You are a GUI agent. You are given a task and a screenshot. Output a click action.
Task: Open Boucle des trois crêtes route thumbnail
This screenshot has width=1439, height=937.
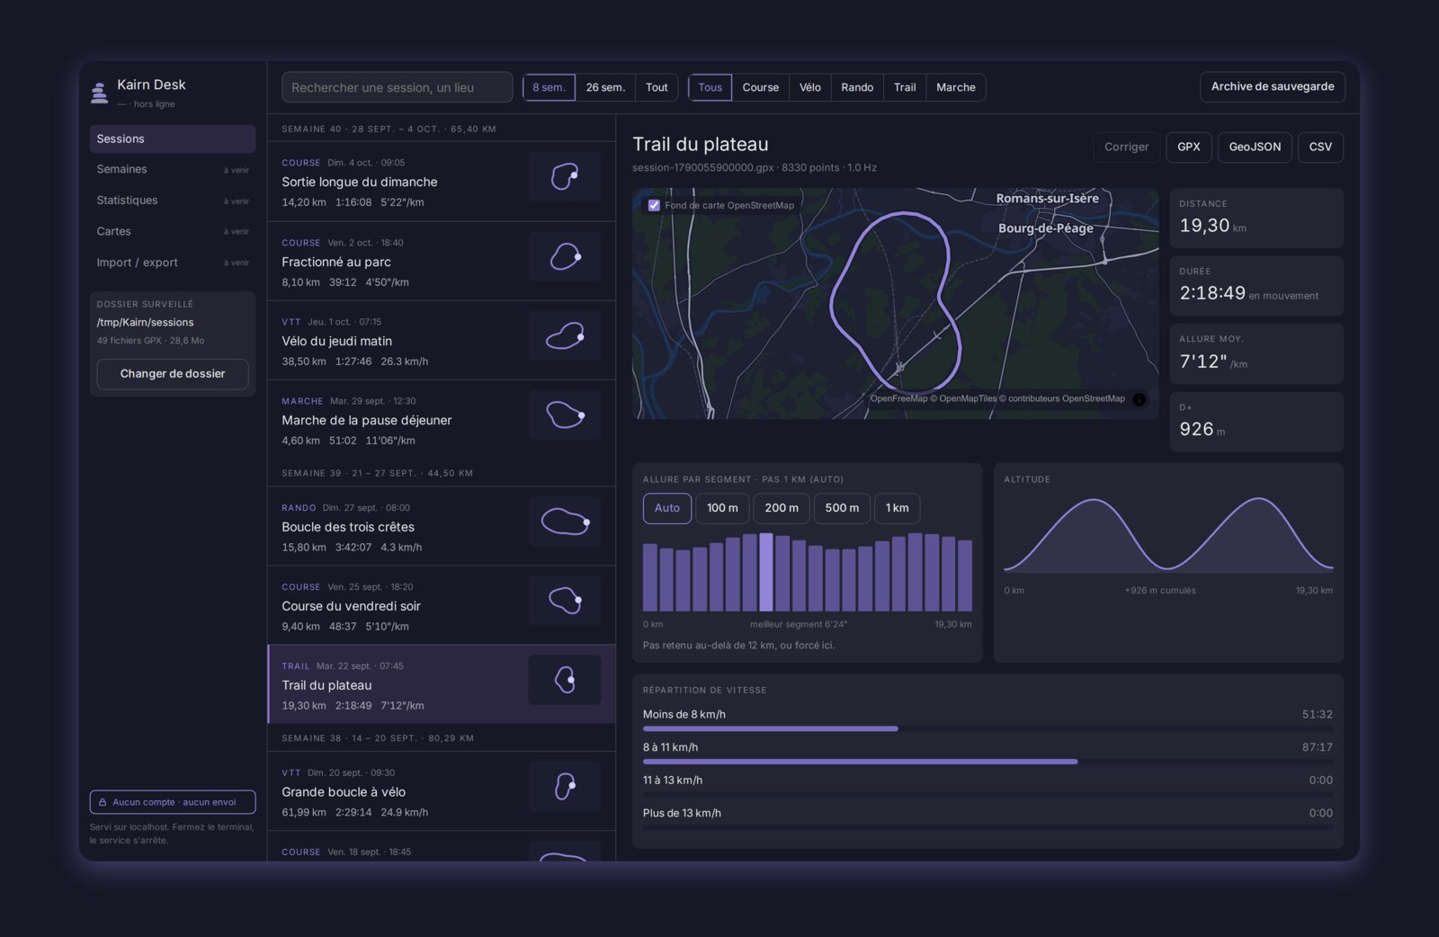(x=565, y=522)
